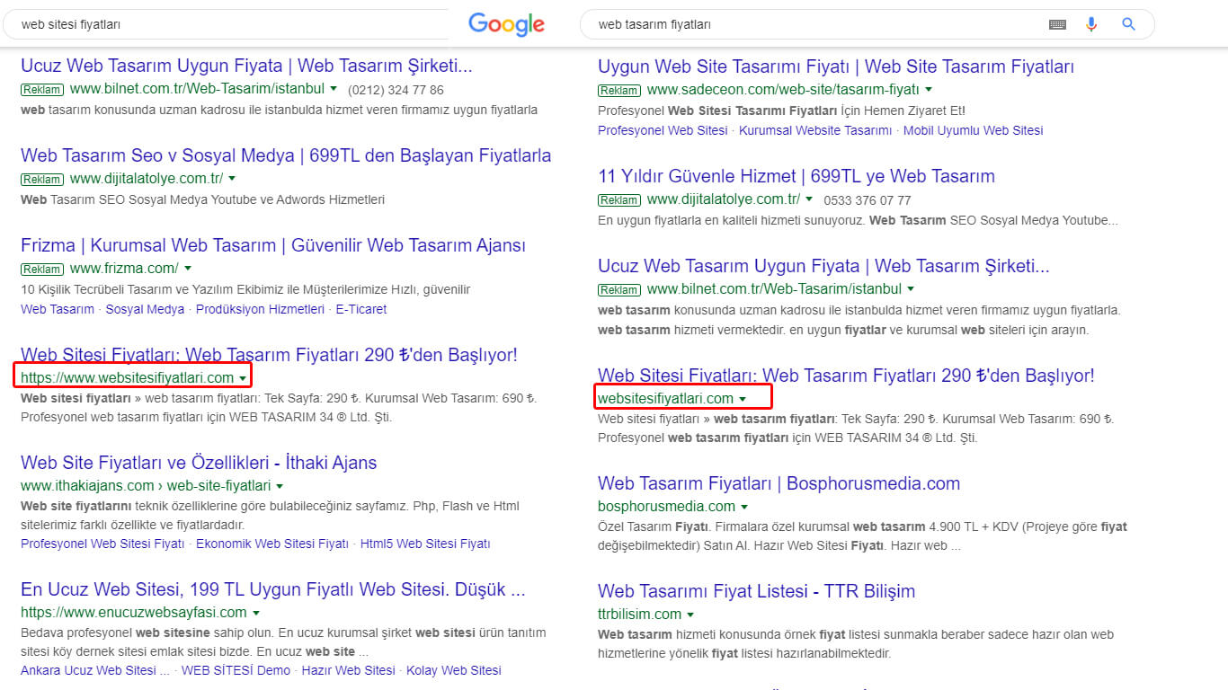Screen dimensions: 1228x690
Task: Open 'Hazır Web Sitesi' sitelink
Action: pos(349,670)
